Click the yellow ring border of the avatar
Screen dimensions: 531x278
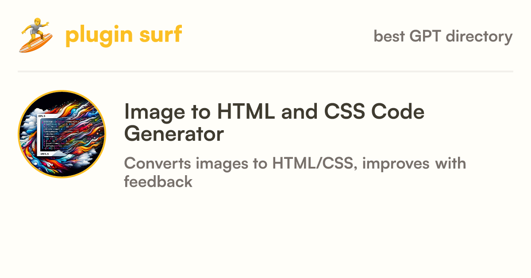point(62,91)
